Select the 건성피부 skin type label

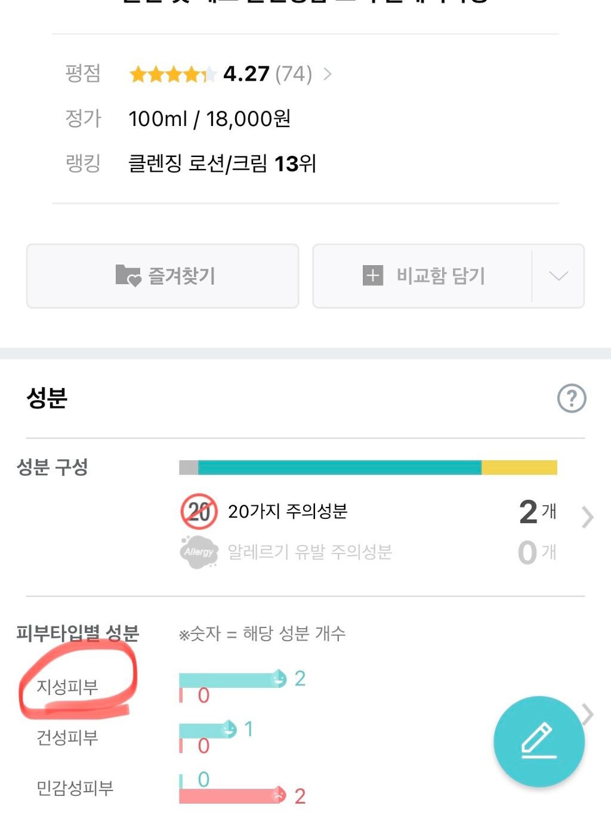click(67, 737)
